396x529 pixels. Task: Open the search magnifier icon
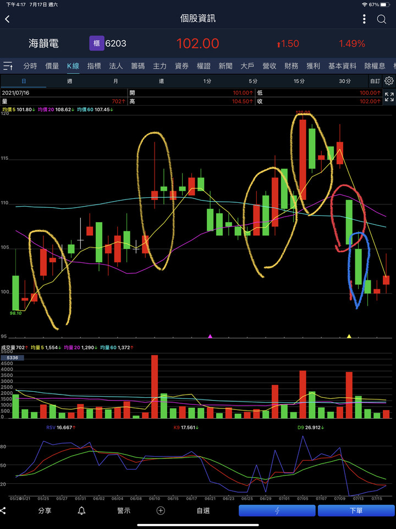tap(382, 19)
